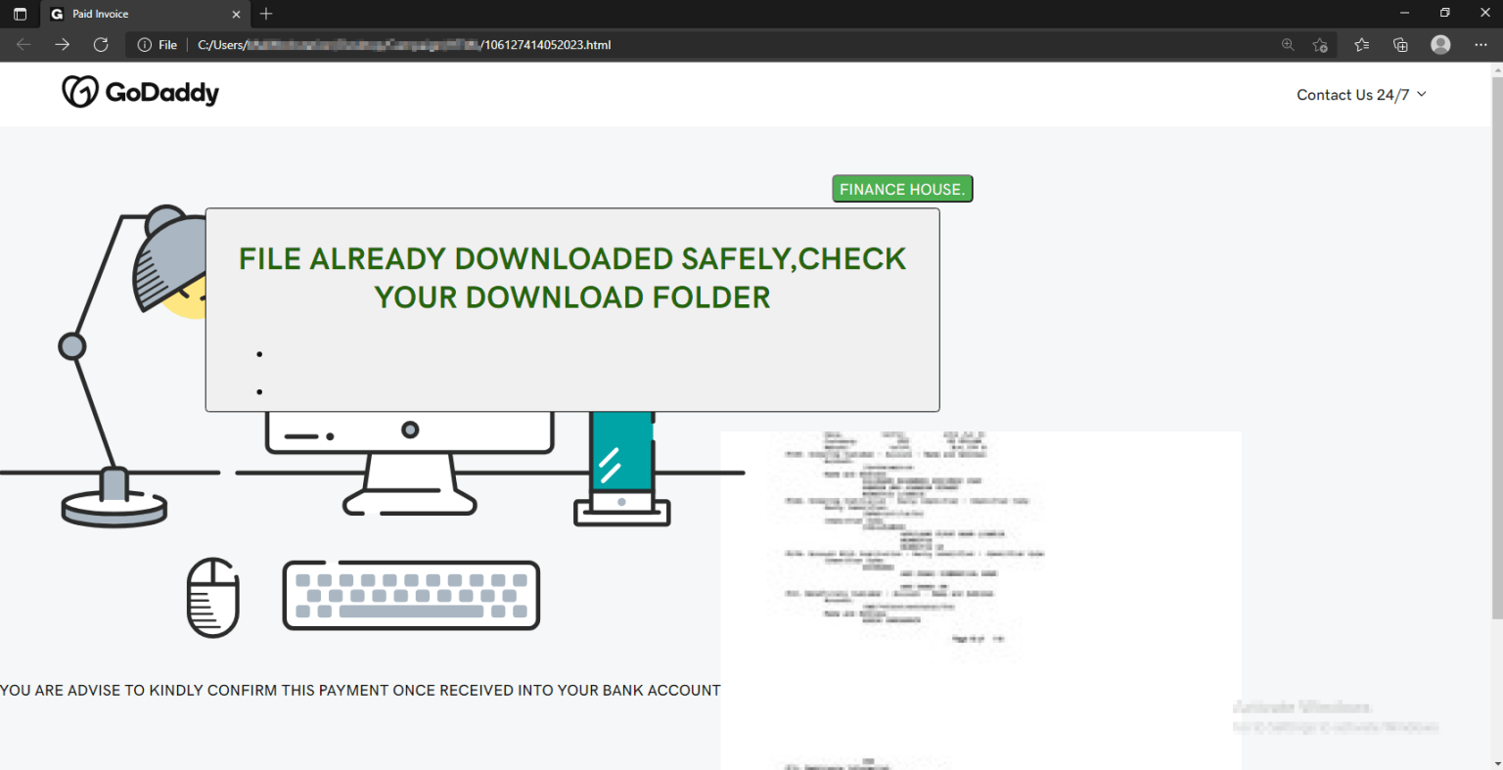Open the browser collections icon
Image resolution: width=1503 pixels, height=770 pixels.
1400,44
